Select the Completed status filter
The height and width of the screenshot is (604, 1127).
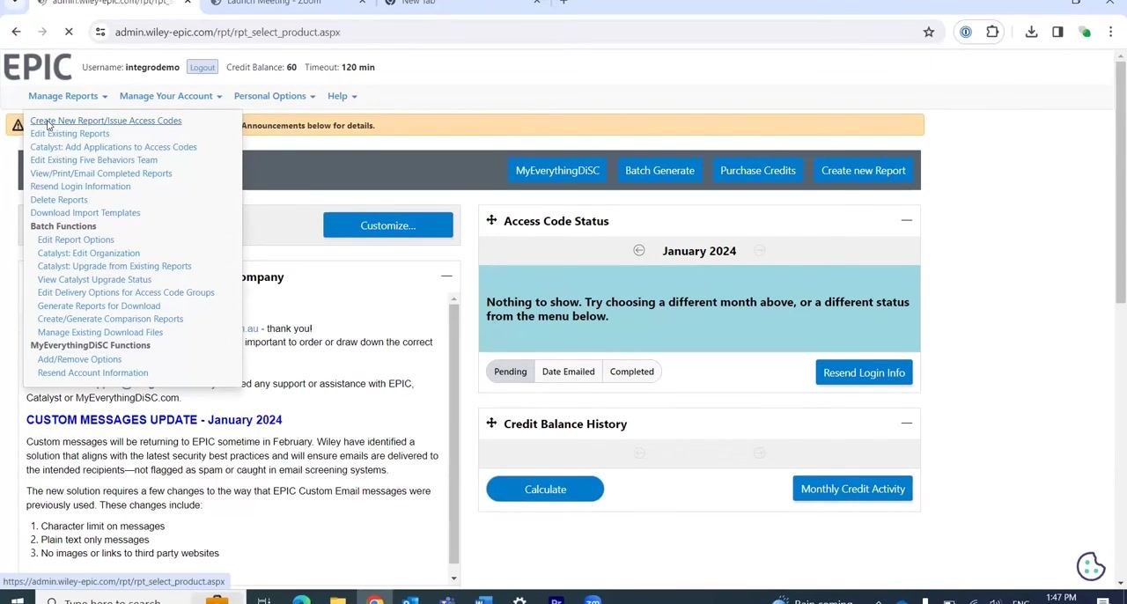coord(631,372)
